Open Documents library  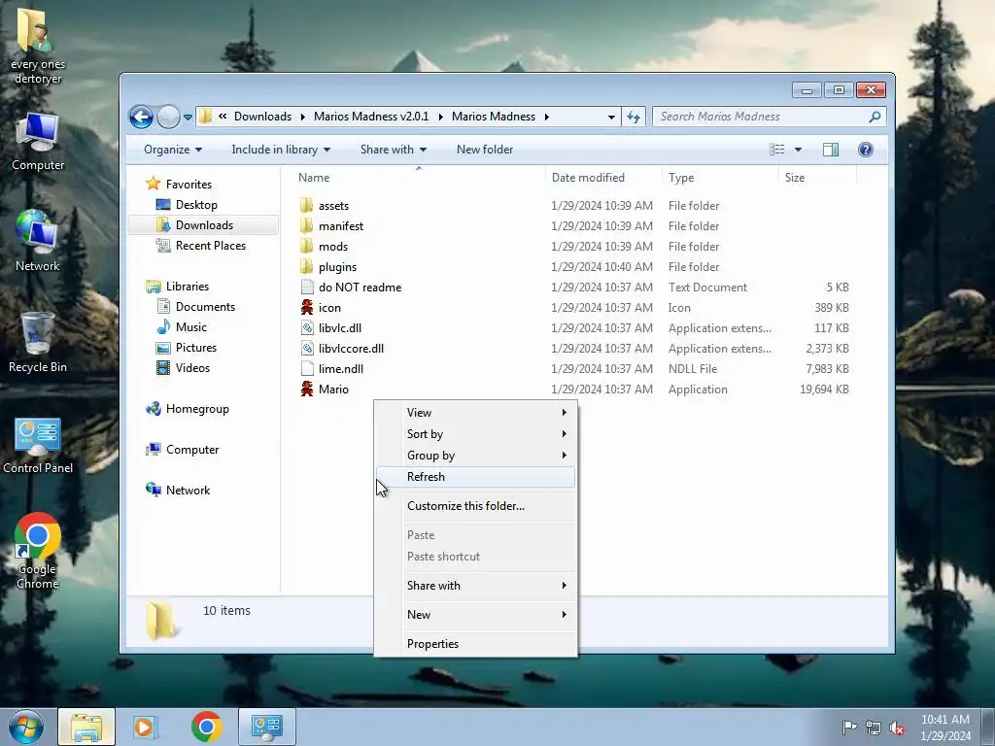tap(205, 306)
